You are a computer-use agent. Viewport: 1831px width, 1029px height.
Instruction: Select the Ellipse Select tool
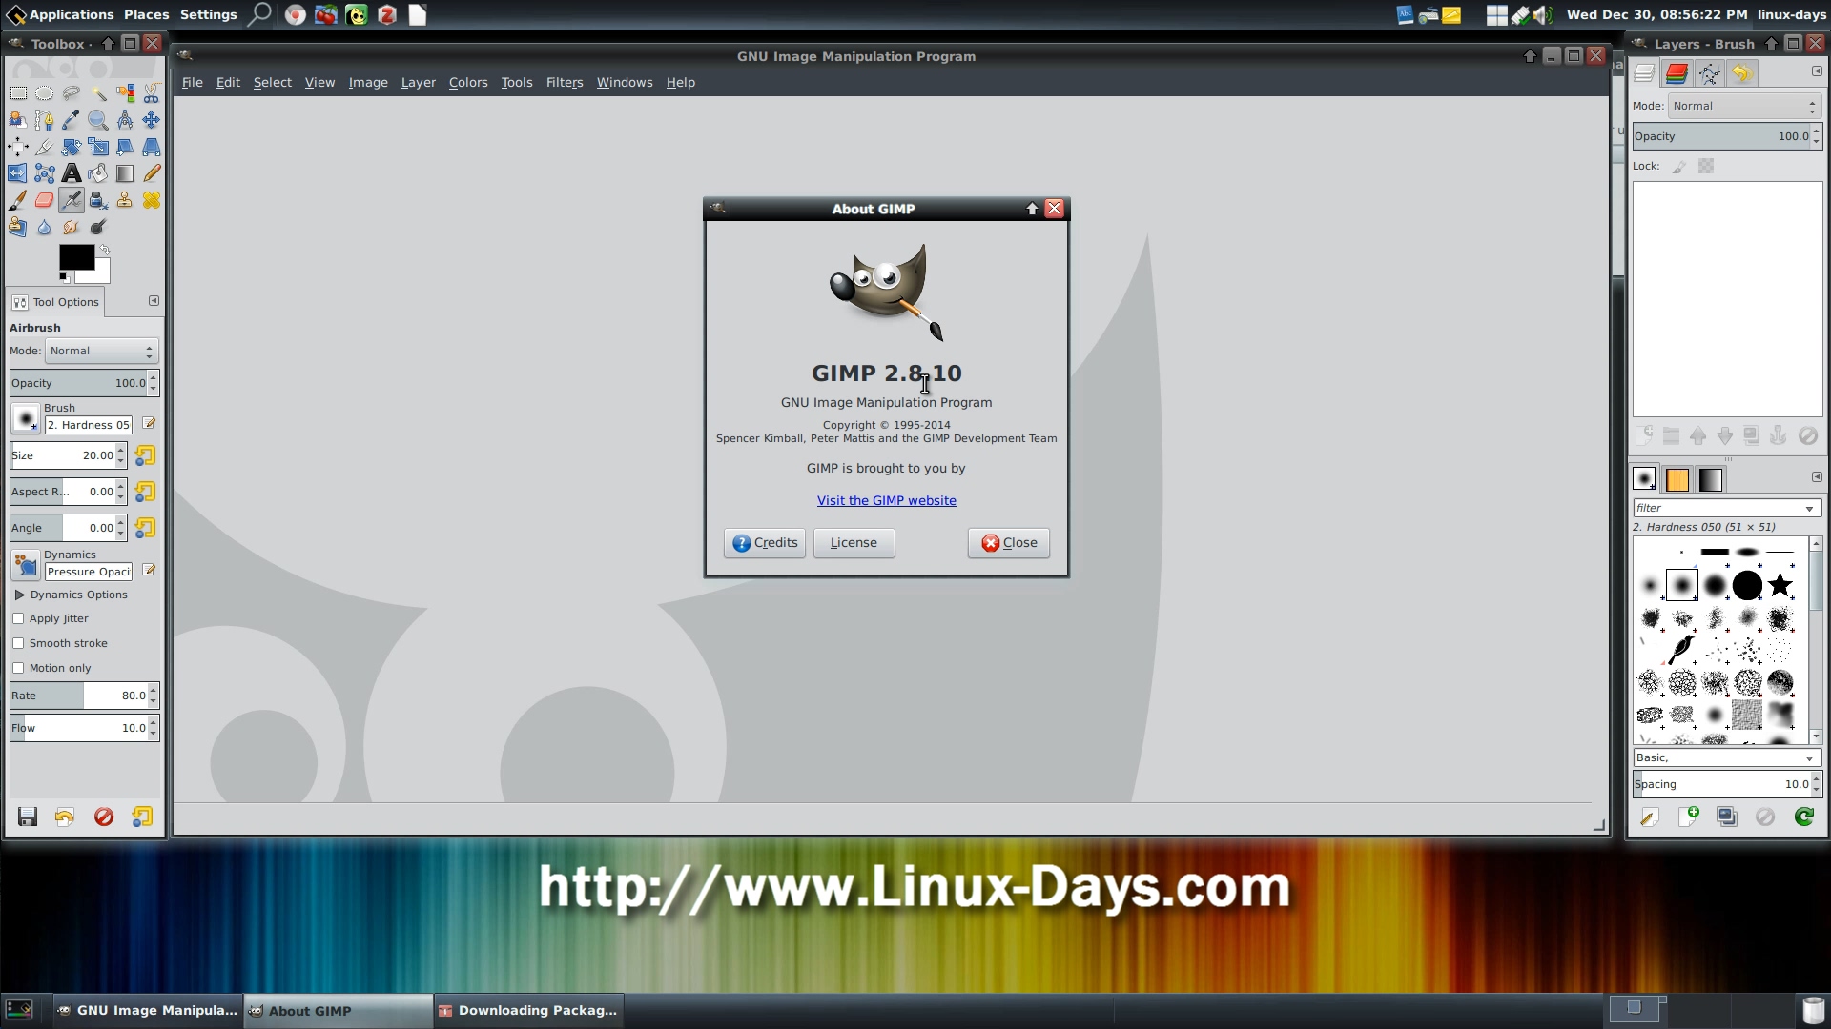click(x=45, y=93)
